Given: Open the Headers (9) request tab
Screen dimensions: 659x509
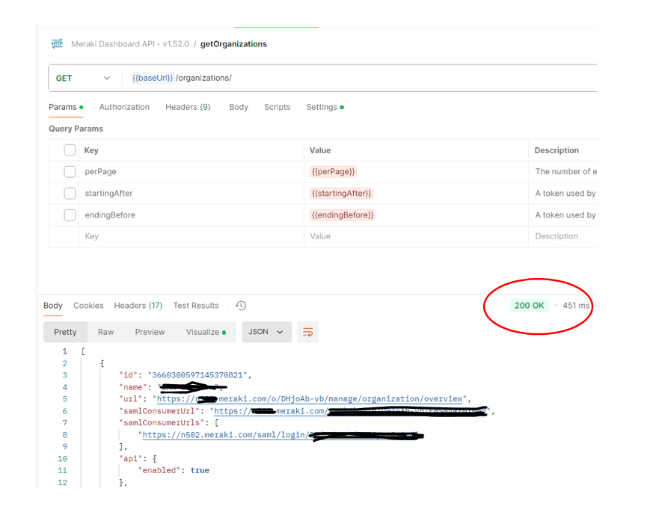Looking at the screenshot, I should tap(187, 107).
